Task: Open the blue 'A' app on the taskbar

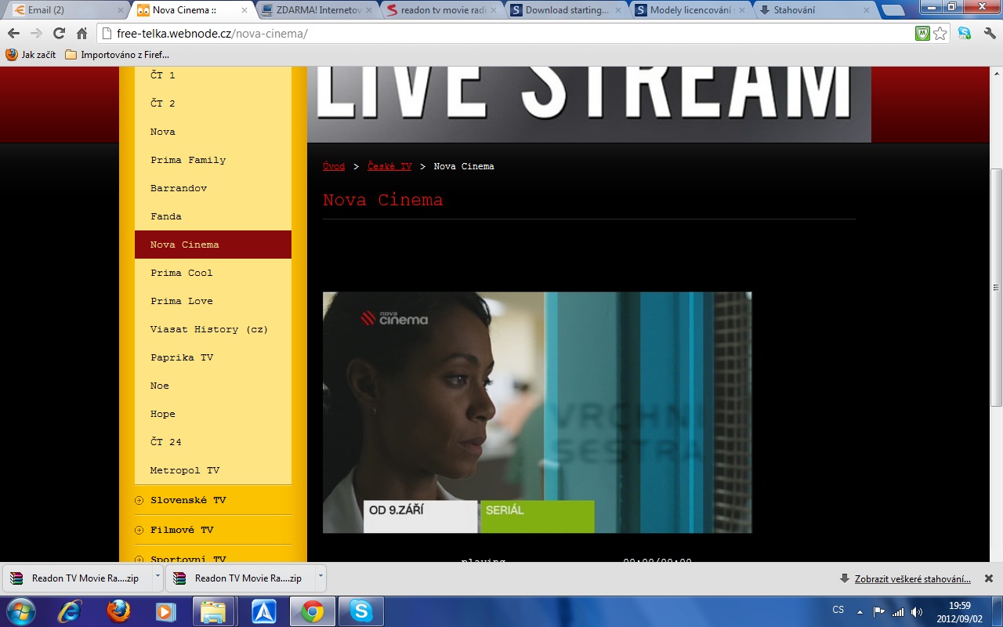Action: (263, 611)
